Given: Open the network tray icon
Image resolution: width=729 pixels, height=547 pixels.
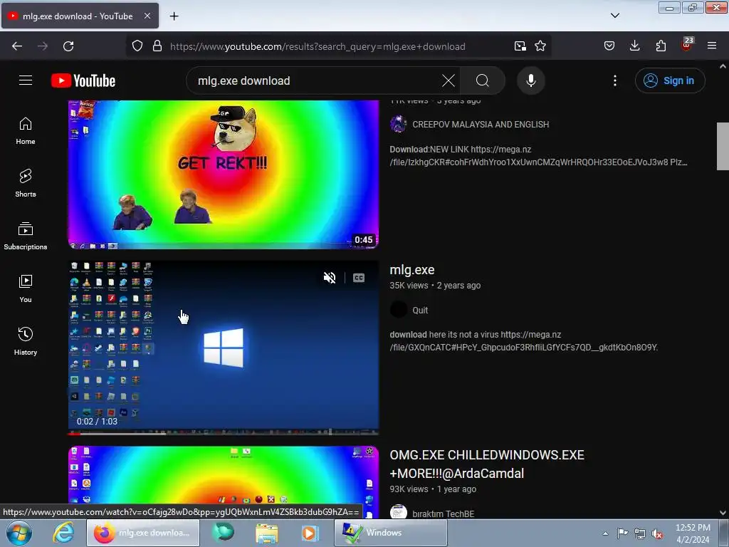Looking at the screenshot, I should (x=640, y=533).
